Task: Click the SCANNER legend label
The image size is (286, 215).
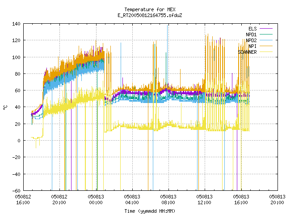Action: (x=247, y=52)
